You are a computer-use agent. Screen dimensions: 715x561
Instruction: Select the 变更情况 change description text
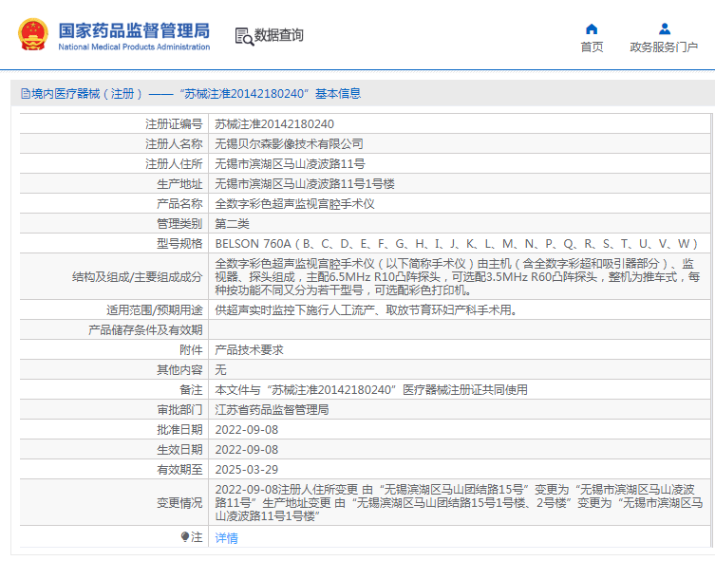tap(459, 503)
